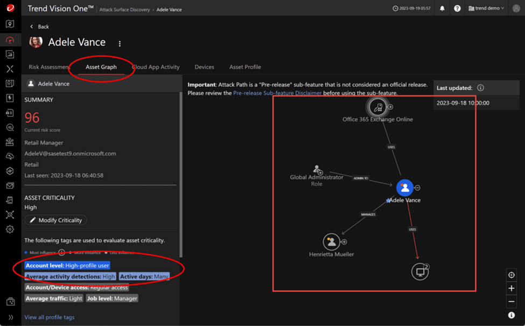The width and height of the screenshot is (525, 326).
Task: Open the crossed-lines X sidebar icon
Action: 10,69
